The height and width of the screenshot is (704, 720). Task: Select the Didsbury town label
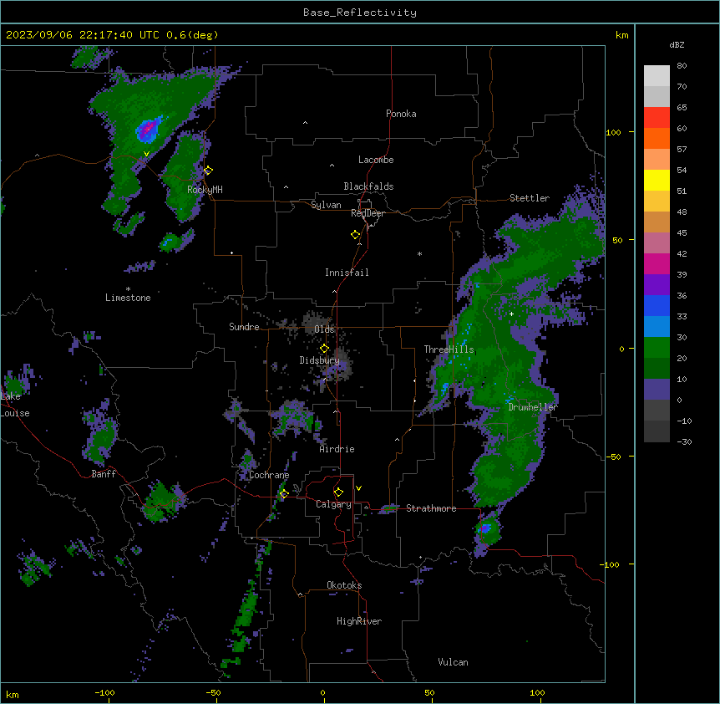click(319, 360)
